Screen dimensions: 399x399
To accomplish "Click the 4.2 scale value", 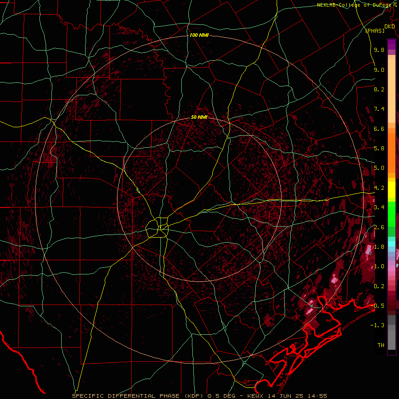I will click(x=379, y=188).
